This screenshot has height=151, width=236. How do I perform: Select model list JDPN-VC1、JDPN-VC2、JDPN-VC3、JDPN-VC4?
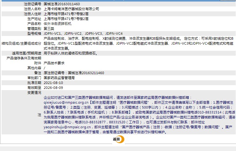pos(83,34)
